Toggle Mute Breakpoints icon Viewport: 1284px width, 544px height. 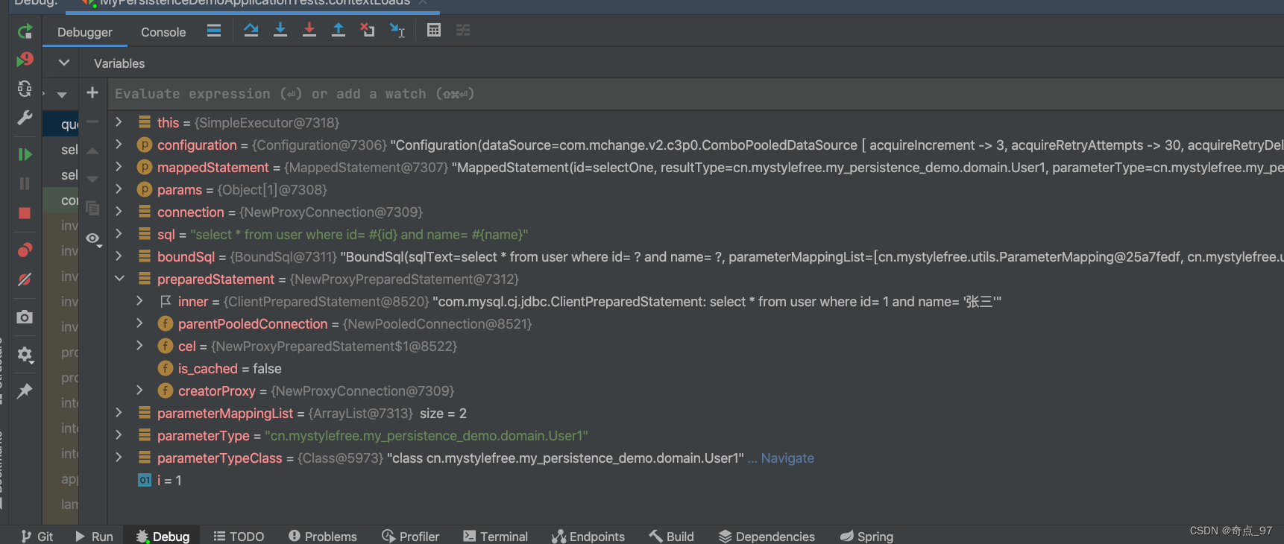click(x=25, y=279)
